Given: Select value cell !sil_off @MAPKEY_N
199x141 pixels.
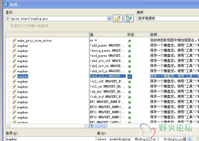Looking at the screenshot, I should click(x=107, y=81).
